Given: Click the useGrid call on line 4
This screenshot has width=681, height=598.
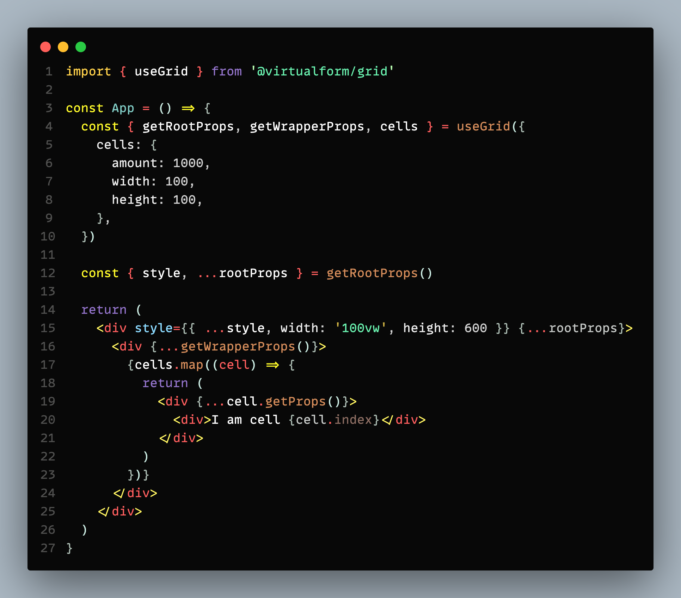Looking at the screenshot, I should tap(483, 127).
